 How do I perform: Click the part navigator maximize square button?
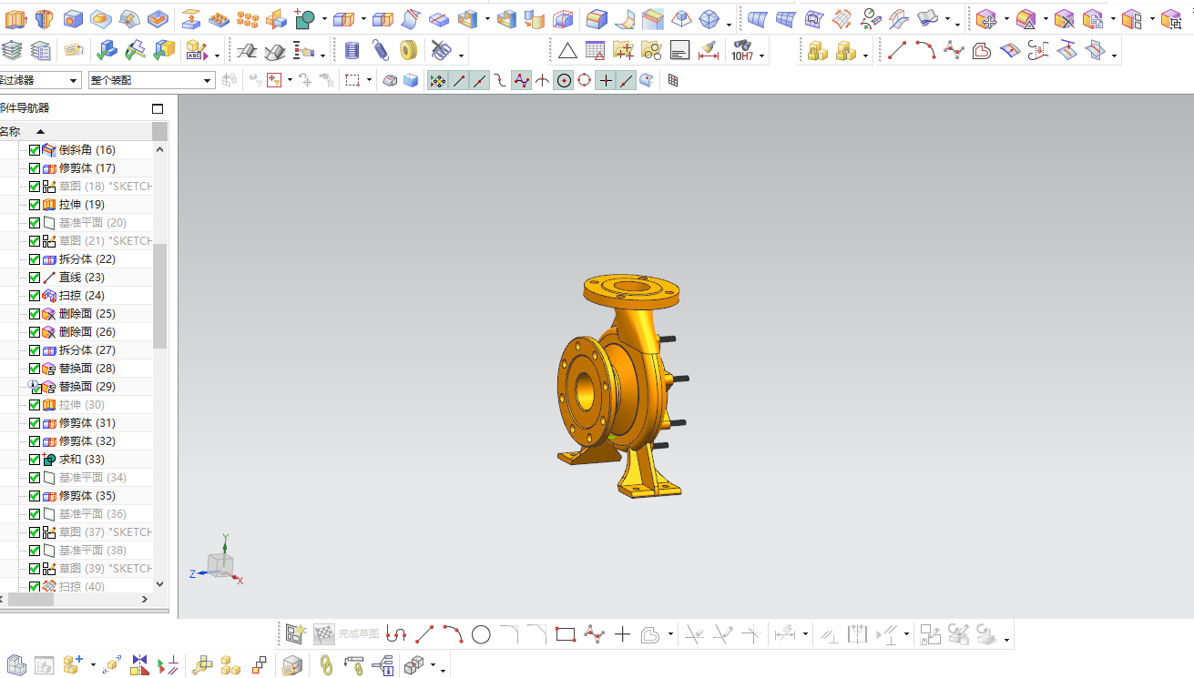click(158, 108)
